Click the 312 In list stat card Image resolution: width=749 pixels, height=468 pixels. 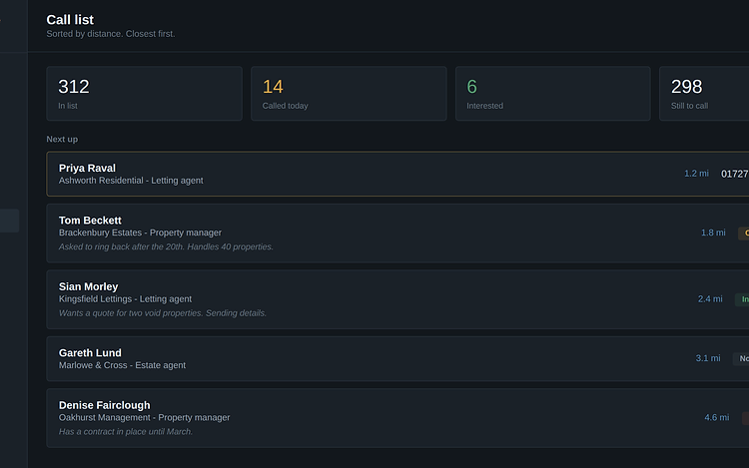click(144, 94)
